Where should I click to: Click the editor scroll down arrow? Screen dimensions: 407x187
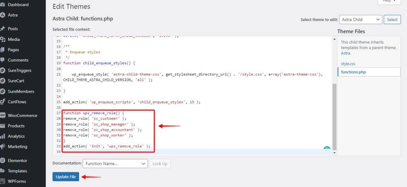tap(334, 153)
